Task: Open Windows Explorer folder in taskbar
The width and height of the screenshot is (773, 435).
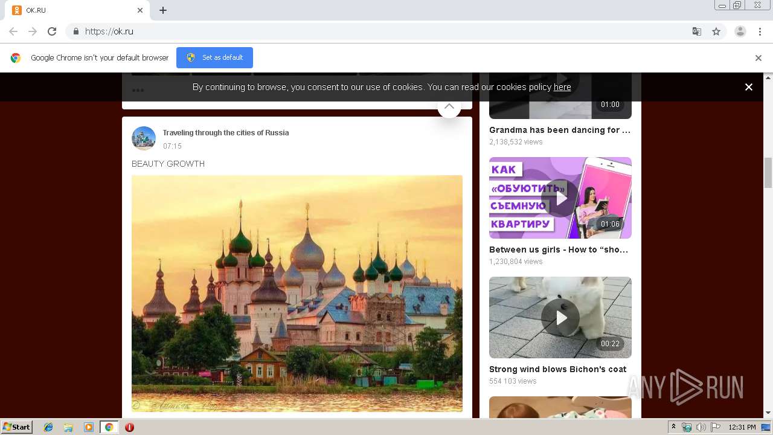Action: click(68, 427)
